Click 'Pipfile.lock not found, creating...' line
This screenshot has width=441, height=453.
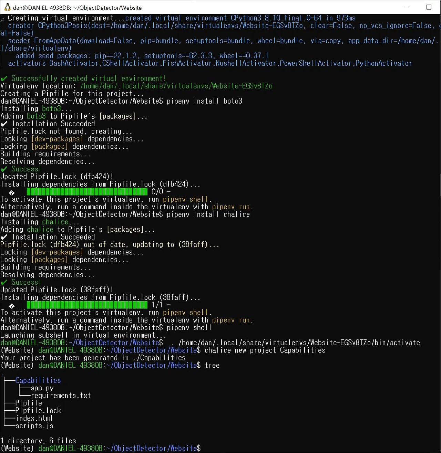click(x=66, y=131)
